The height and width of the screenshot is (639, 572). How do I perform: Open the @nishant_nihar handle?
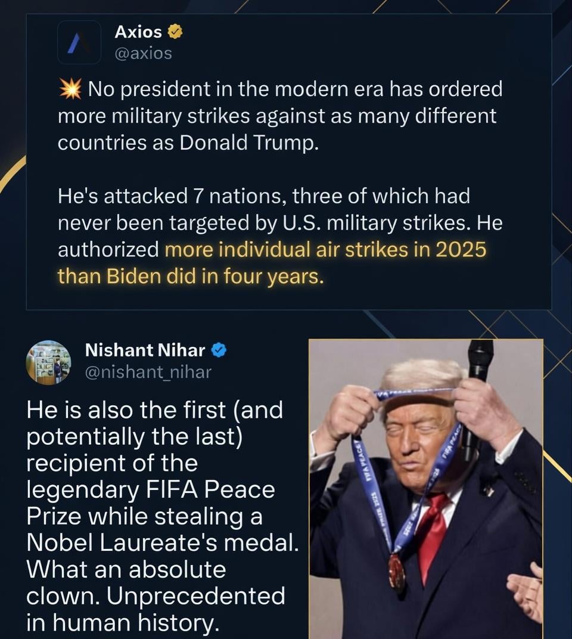(148, 372)
